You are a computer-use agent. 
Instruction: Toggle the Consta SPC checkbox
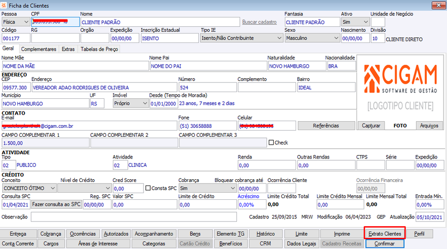tap(148, 188)
